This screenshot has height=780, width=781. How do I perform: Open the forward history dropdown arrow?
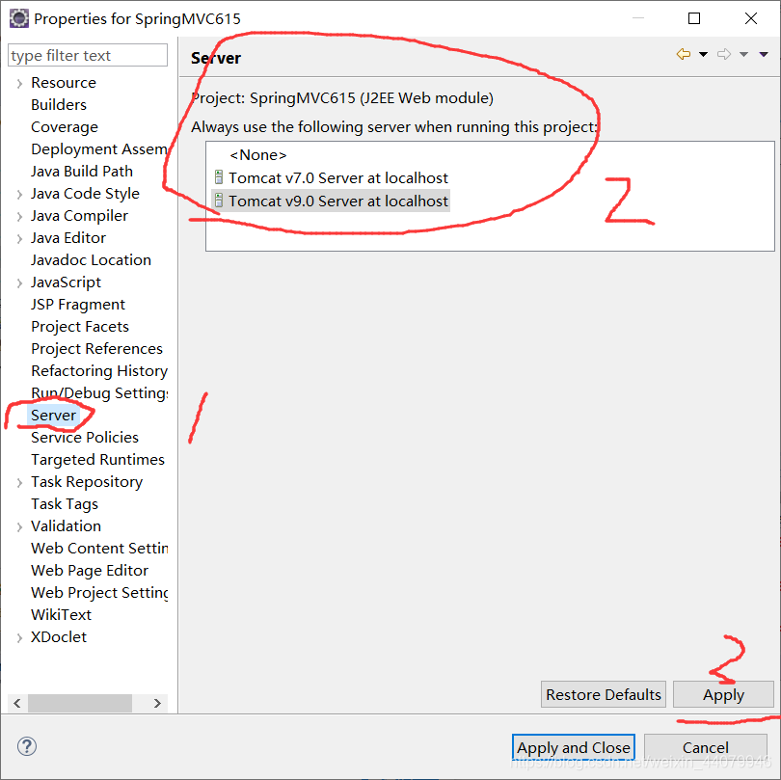(743, 54)
